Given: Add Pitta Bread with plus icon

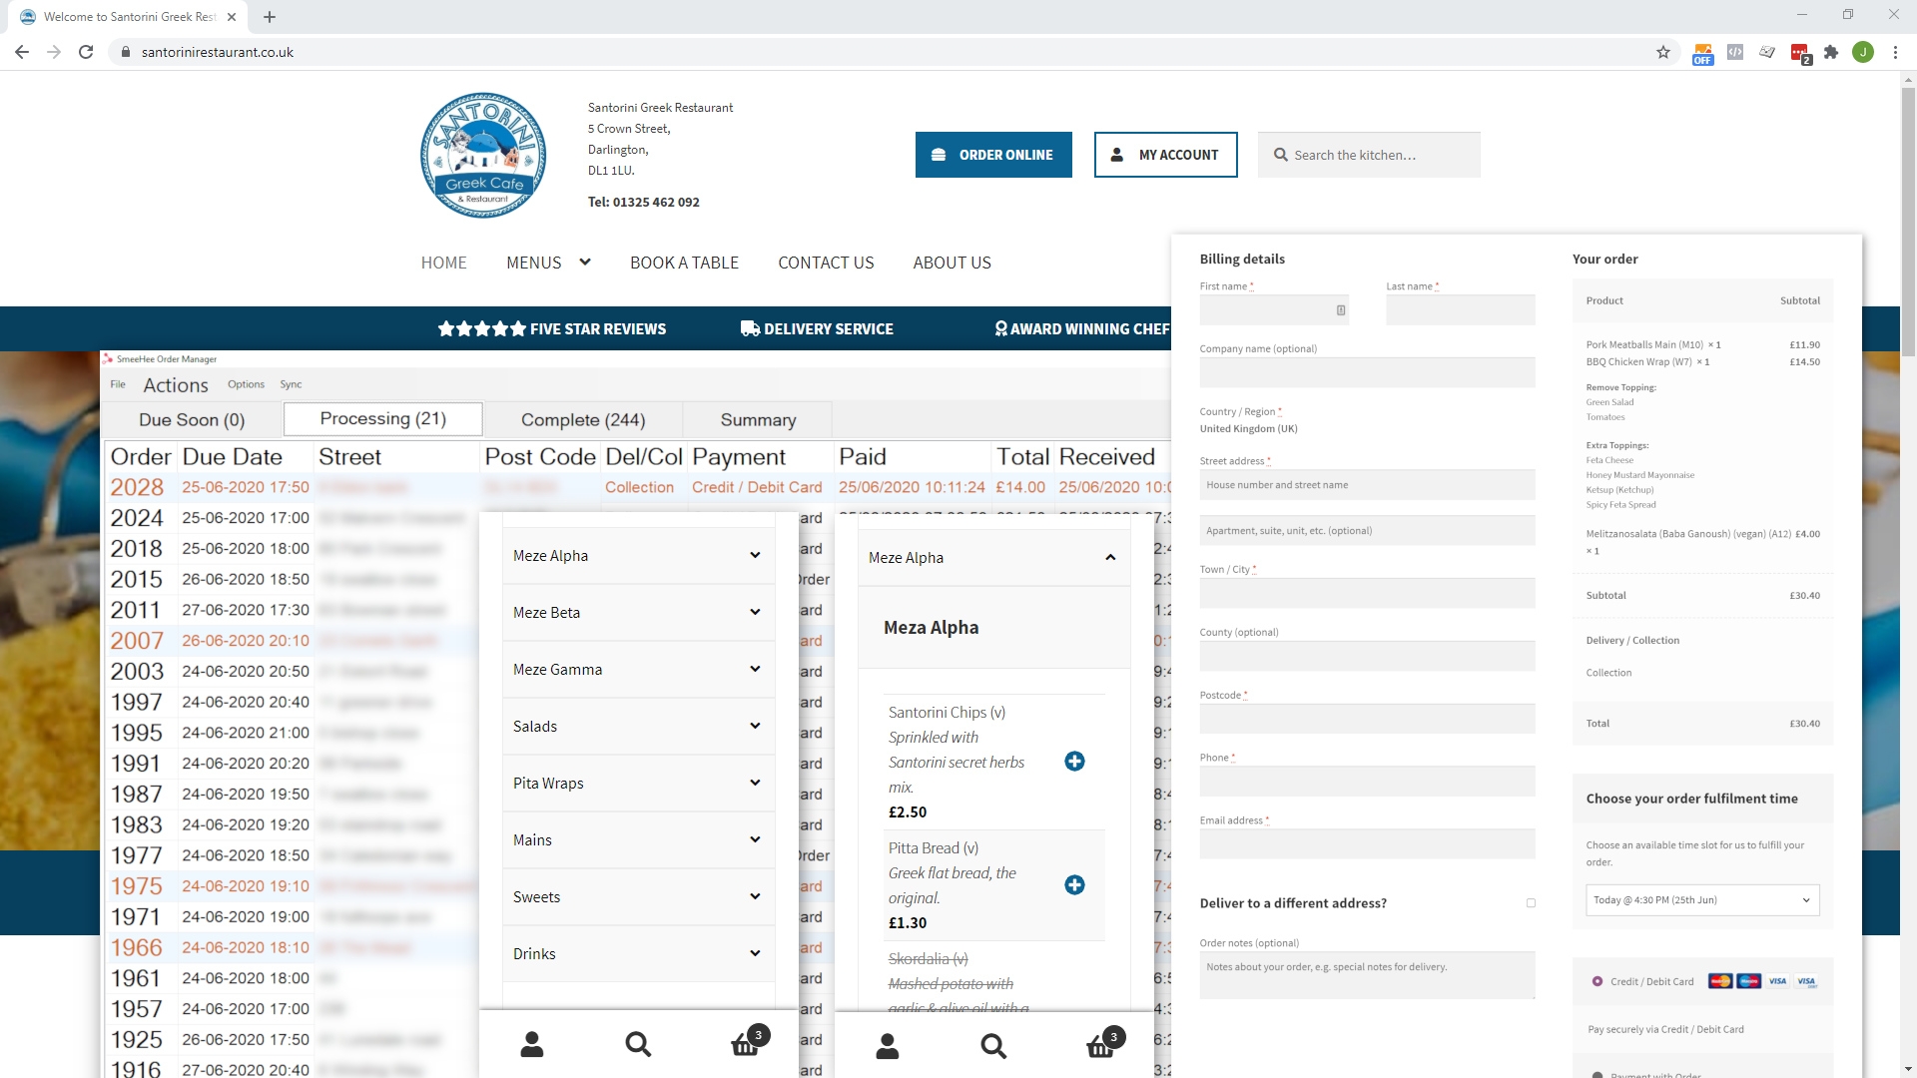Looking at the screenshot, I should coord(1074,885).
